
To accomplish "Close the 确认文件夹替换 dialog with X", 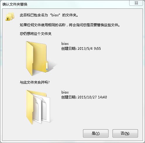I will (x=136, y=3).
